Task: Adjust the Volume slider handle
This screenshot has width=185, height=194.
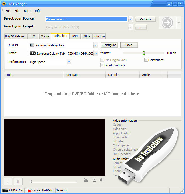Action: 143,53
